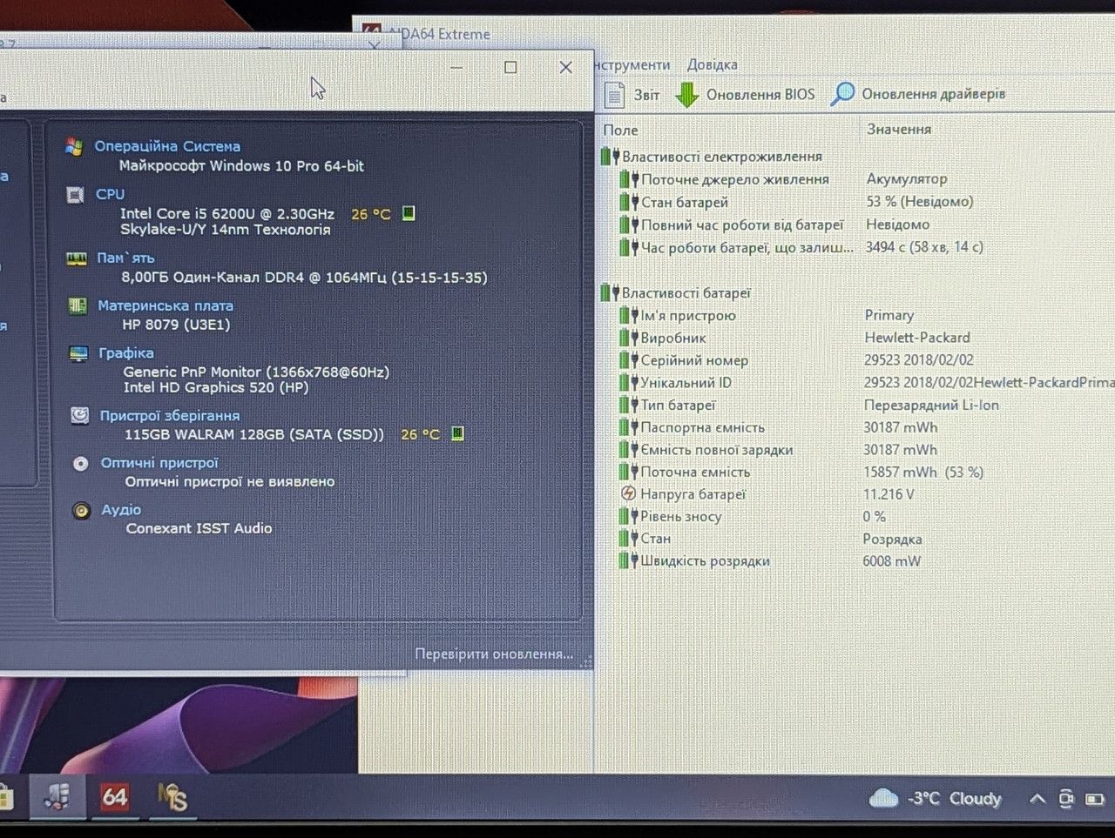
Task: Open the Довідка menu
Action: [712, 64]
